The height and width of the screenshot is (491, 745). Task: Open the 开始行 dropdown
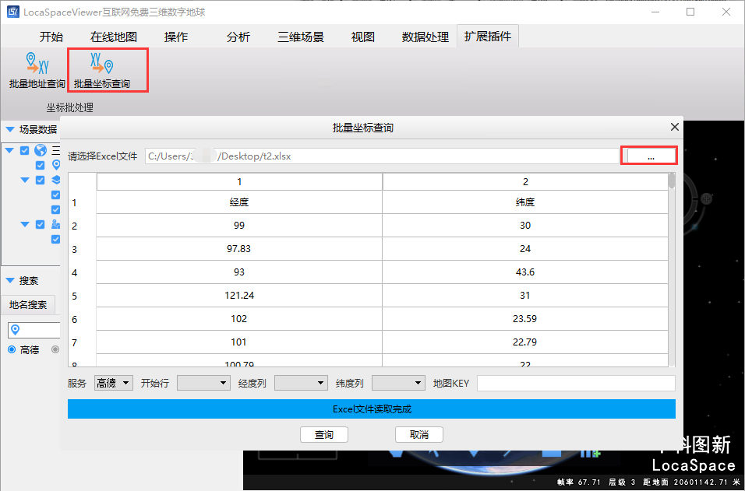click(x=203, y=383)
